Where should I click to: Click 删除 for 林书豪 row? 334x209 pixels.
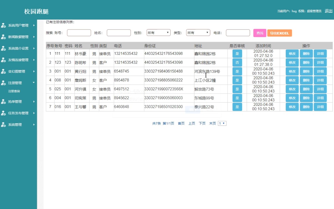(x=306, y=54)
